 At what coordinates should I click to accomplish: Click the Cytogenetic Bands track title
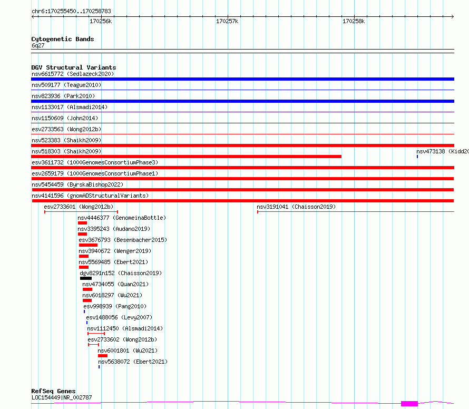pos(63,39)
